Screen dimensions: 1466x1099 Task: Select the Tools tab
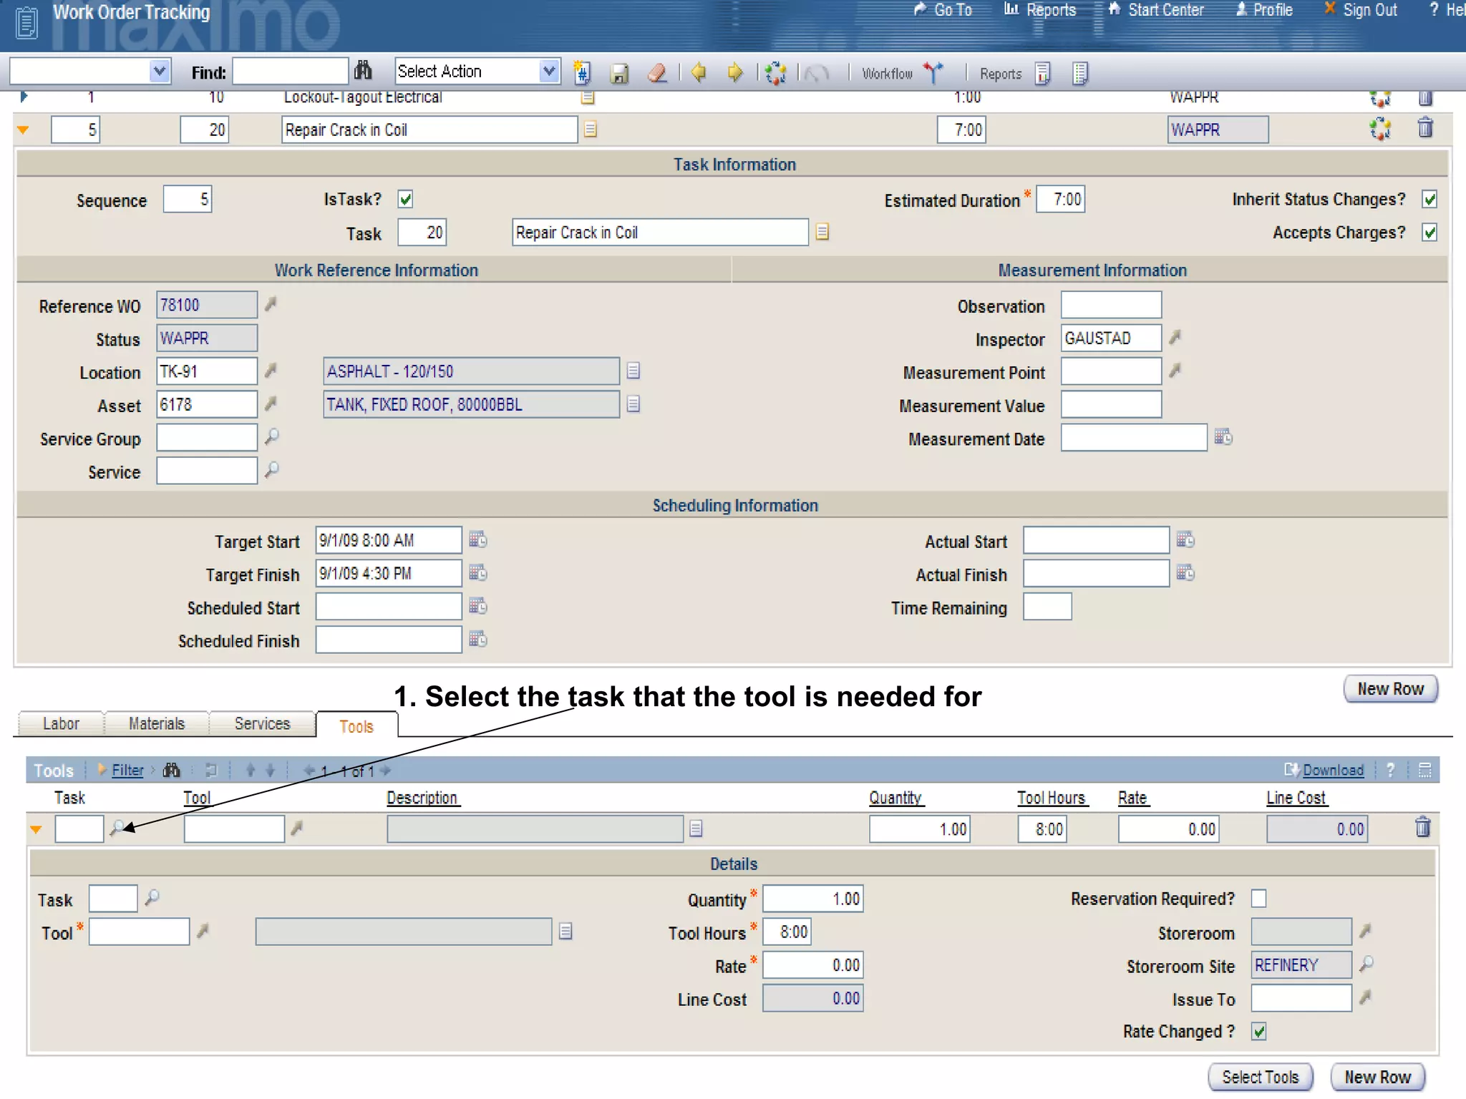coord(356,726)
